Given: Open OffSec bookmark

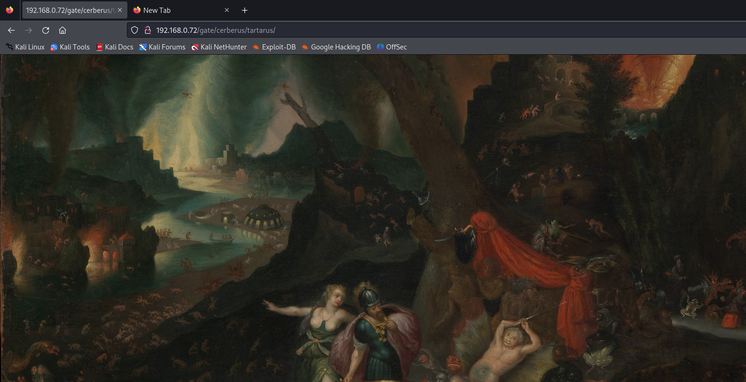Looking at the screenshot, I should pos(392,47).
